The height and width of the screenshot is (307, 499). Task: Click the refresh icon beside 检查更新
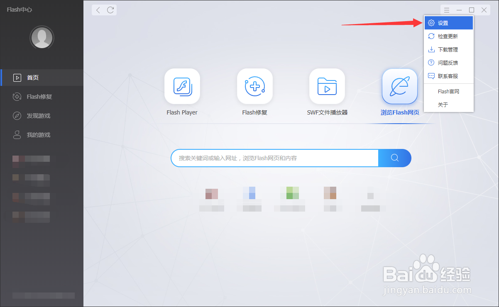(x=431, y=36)
